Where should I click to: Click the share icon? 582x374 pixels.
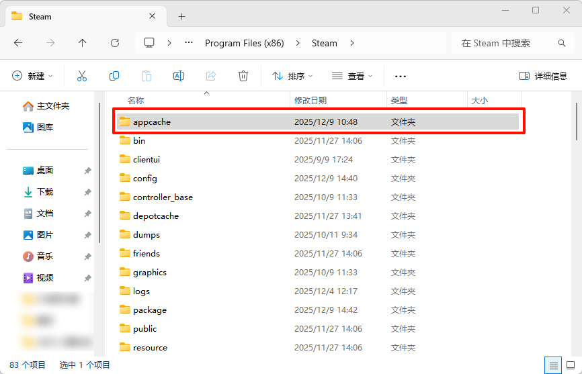point(211,76)
